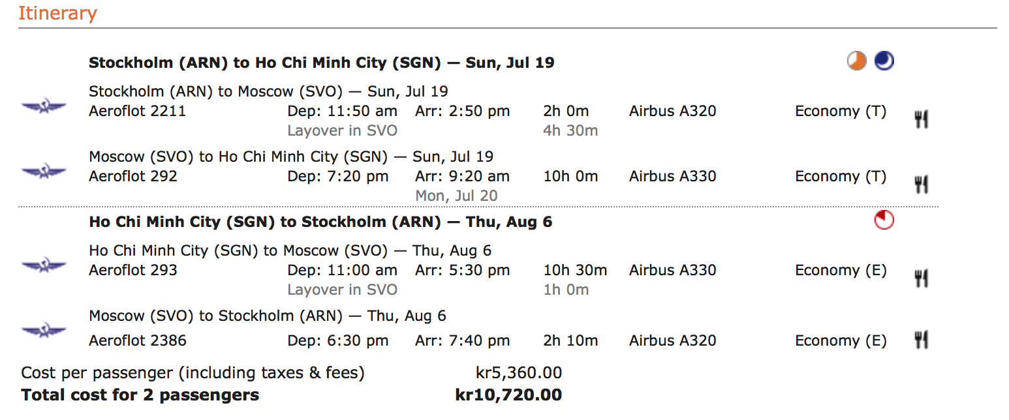Click the red clock icon for return flight
The image size is (1009, 420).
tap(884, 220)
